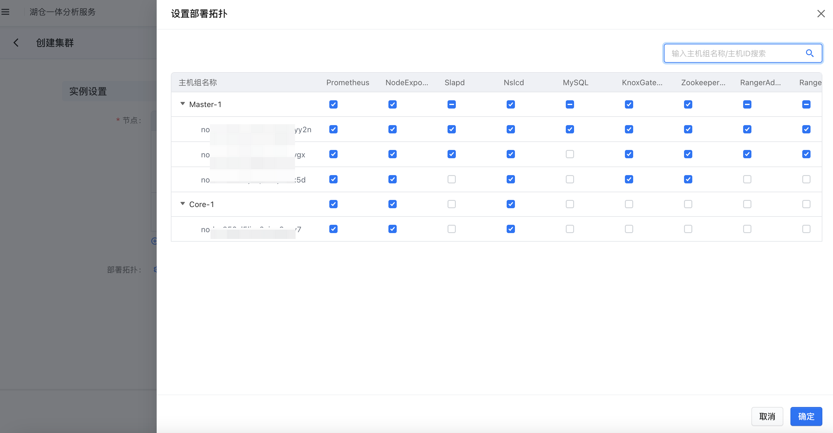833x433 pixels.
Task: Enable RangerAdmin on node ending 5d
Action: pos(747,179)
